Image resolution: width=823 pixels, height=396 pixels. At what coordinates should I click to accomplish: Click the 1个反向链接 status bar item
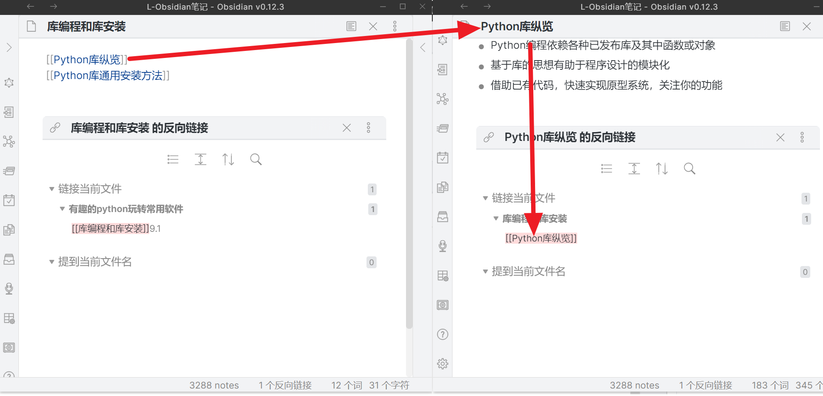pyautogui.click(x=285, y=385)
